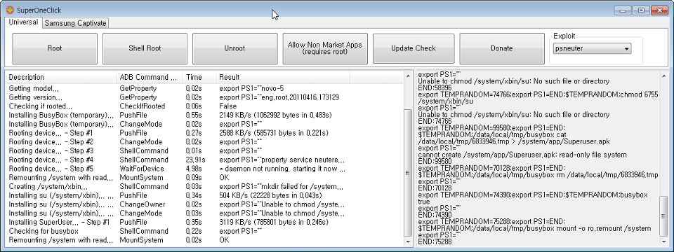Select the 'Creating /system/xbin...' row
674x252 pixels.
205,186
